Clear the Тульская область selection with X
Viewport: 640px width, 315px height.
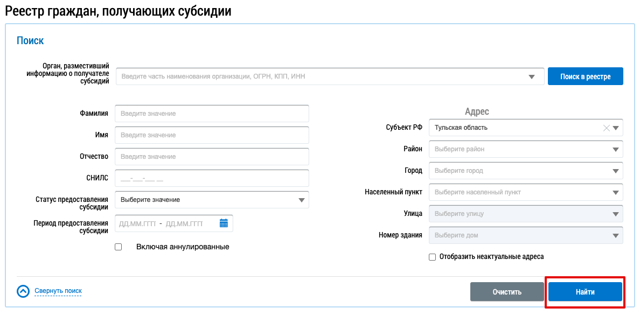[606, 128]
